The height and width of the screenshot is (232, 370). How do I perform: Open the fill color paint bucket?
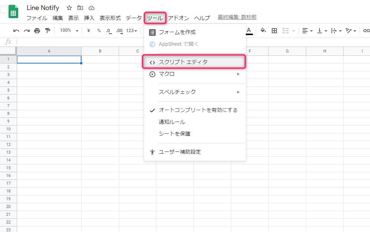263,31
